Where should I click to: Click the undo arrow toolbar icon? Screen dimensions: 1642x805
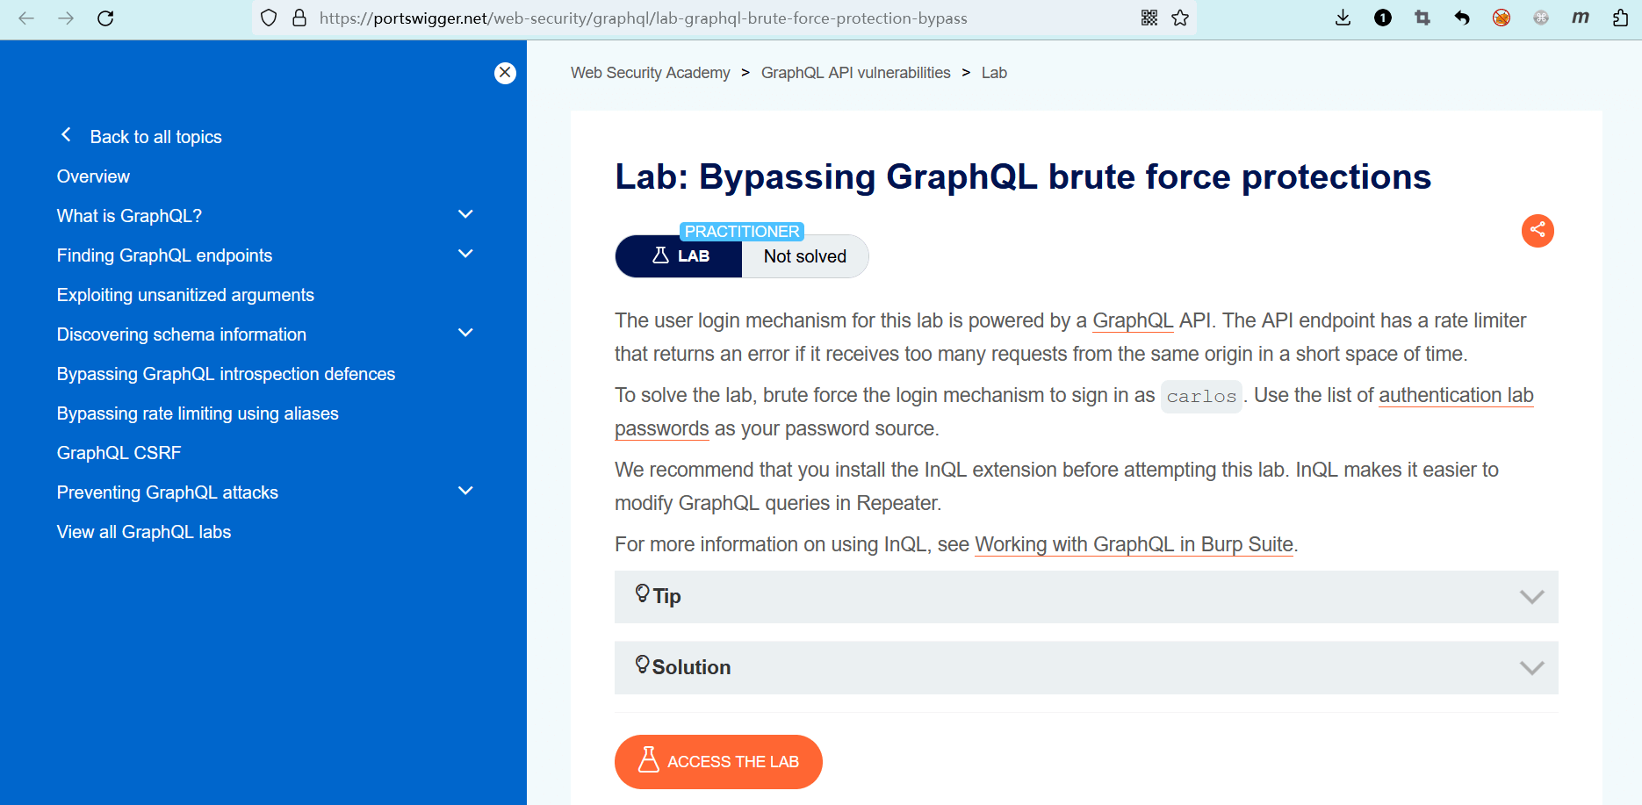1462,18
